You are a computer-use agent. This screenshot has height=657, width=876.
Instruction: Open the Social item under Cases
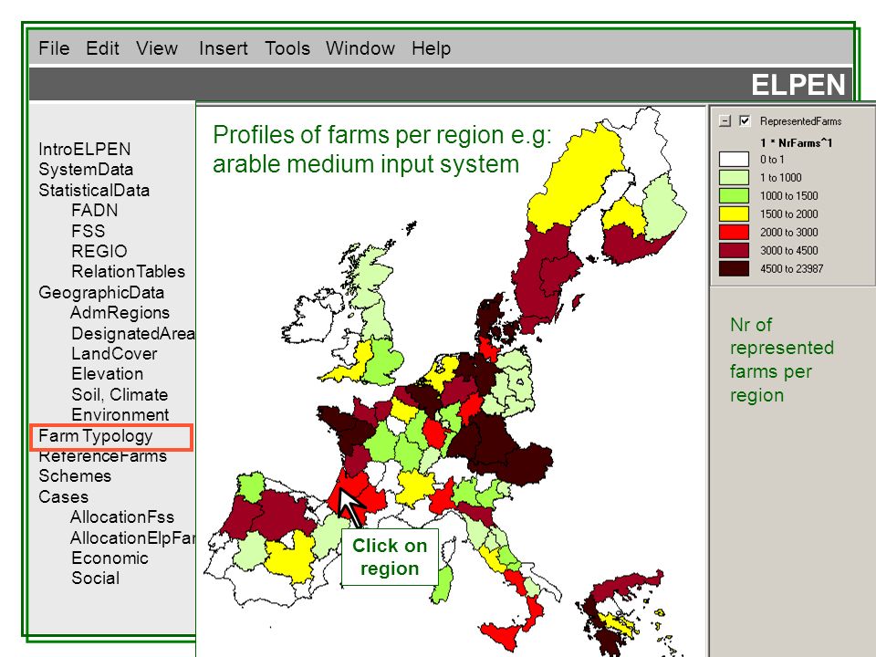click(x=96, y=579)
